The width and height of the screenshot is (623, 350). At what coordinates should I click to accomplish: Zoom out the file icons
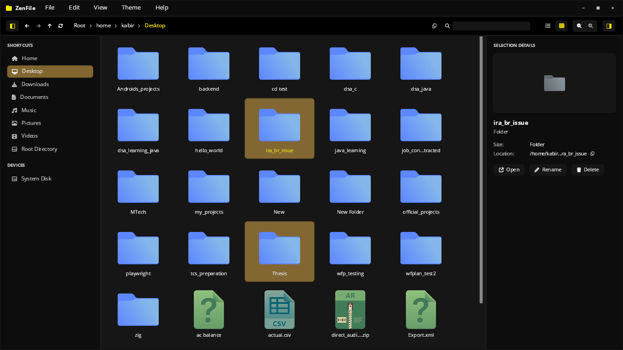pos(579,26)
